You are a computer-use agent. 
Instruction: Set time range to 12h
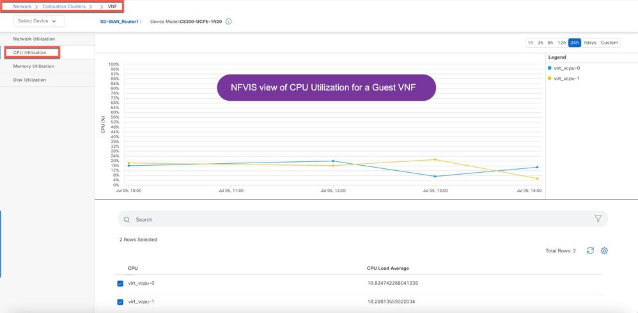[x=561, y=43]
